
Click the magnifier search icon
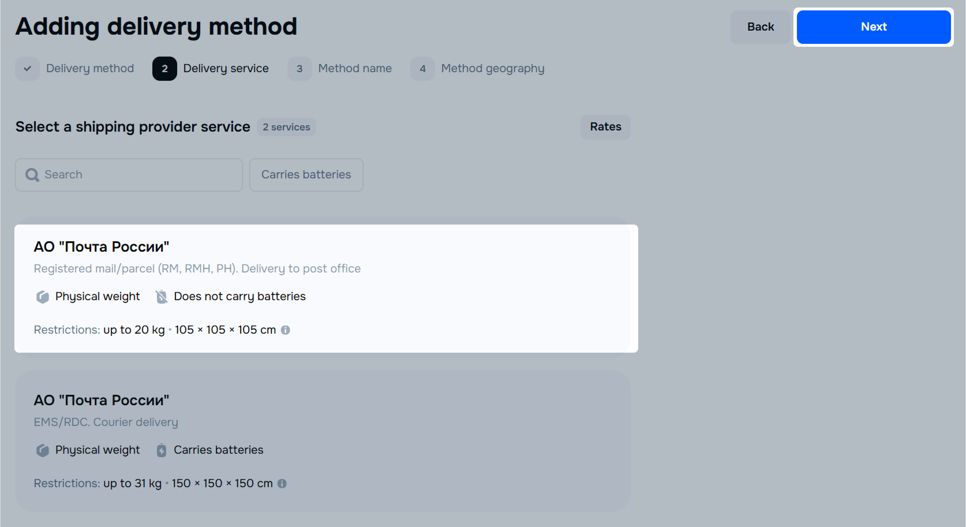[x=32, y=175]
